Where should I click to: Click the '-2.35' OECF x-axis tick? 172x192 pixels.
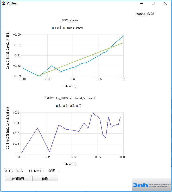click(x=47, y=79)
